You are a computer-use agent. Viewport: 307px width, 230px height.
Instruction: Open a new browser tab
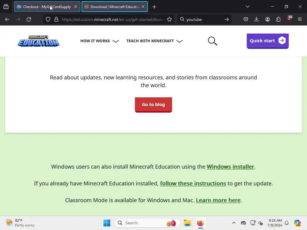(154, 7)
